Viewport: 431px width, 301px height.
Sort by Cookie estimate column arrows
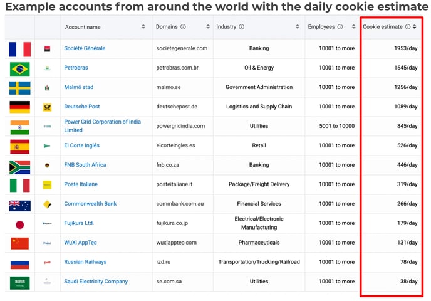[415, 27]
